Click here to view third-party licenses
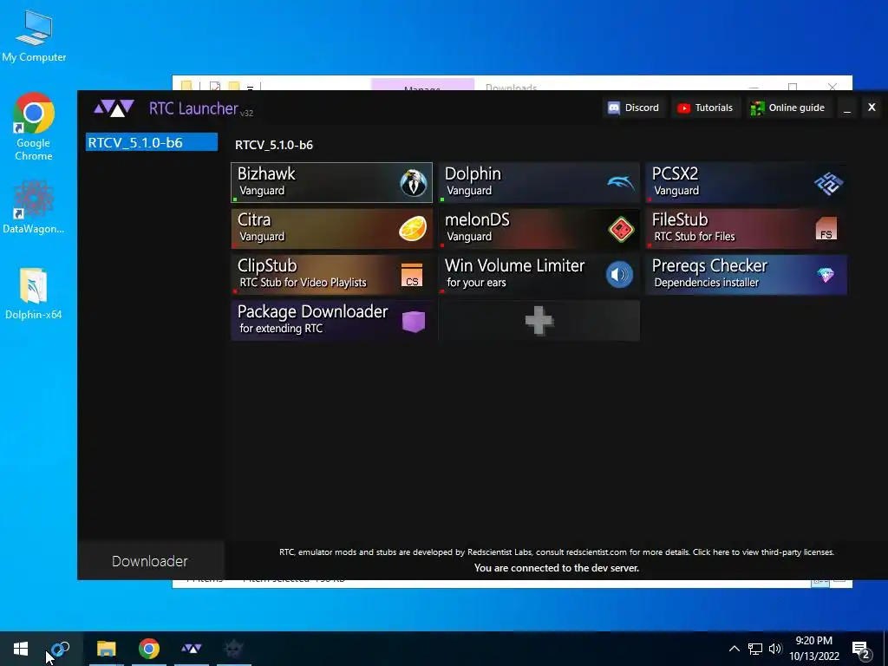 [763, 552]
